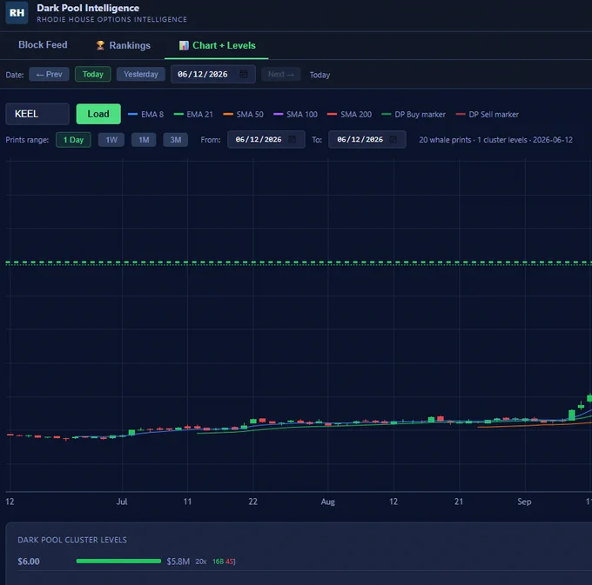Click the Sep label on the time axis
592x585 pixels.
click(524, 502)
